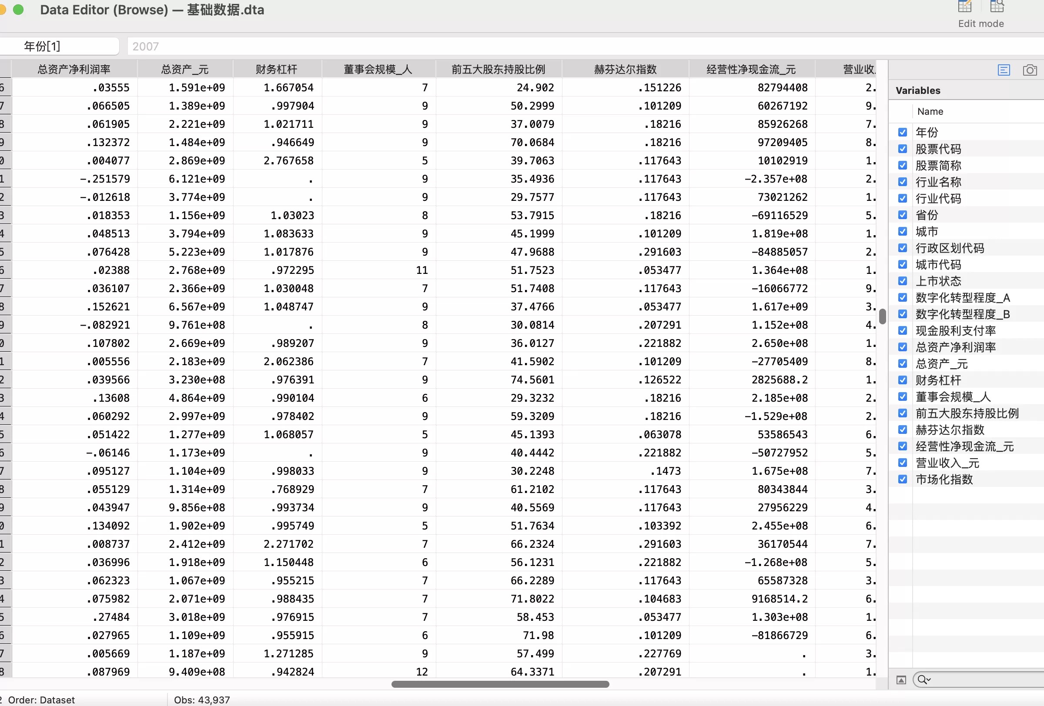
Task: Open the variable search filter dropdown
Action: [924, 680]
